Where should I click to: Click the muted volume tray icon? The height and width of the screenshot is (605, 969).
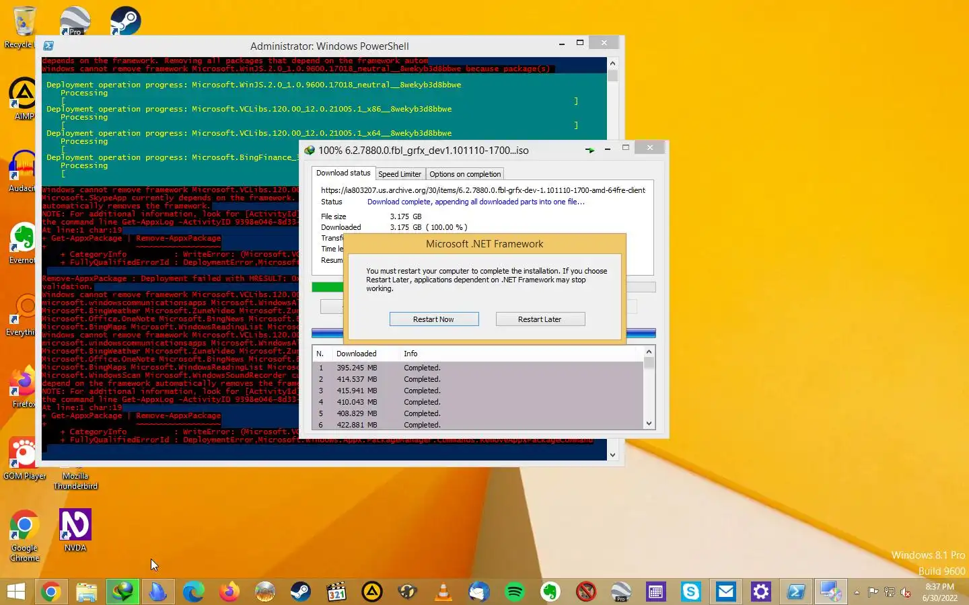906,592
